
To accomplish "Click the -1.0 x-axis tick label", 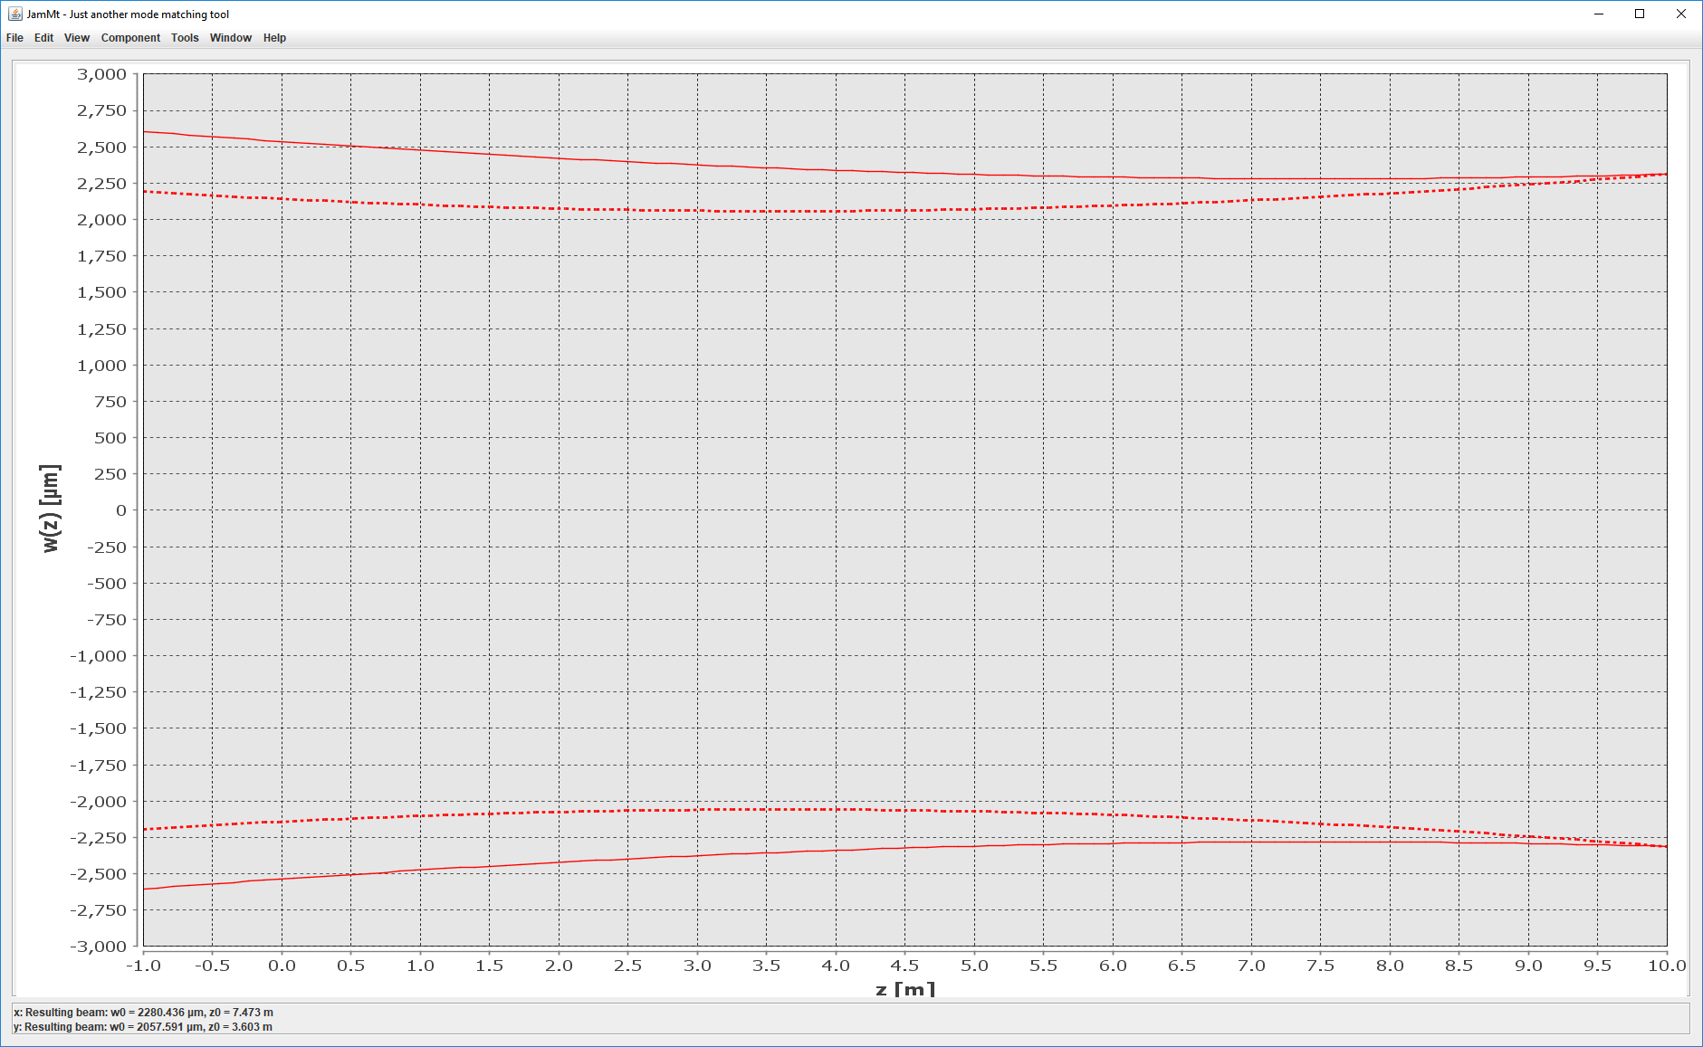I will tap(143, 966).
